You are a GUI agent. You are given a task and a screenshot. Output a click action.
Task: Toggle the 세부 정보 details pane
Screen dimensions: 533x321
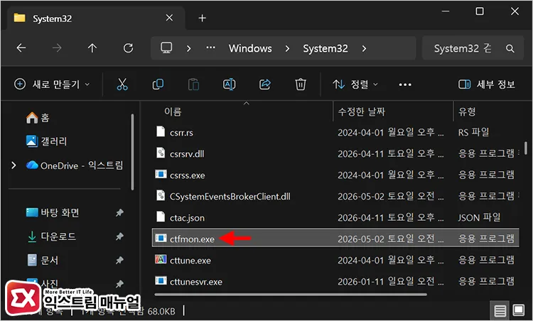click(487, 85)
